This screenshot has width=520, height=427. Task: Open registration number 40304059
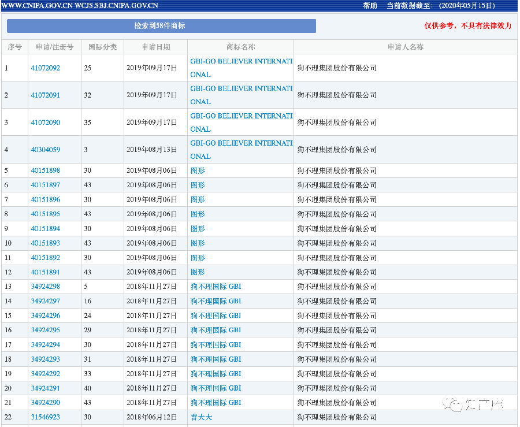tap(46, 150)
